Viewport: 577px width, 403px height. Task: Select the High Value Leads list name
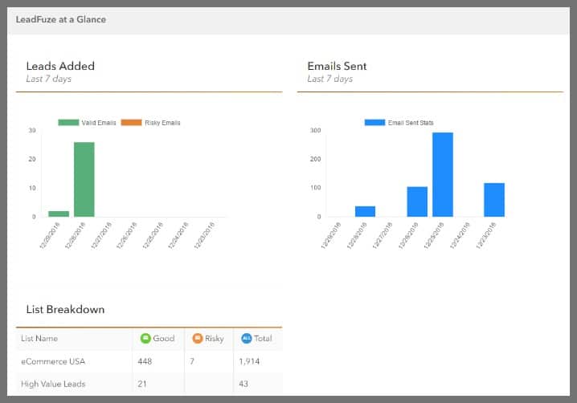[52, 384]
